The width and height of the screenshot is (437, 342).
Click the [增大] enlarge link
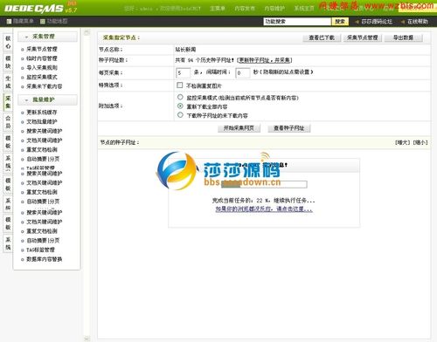click(x=403, y=142)
